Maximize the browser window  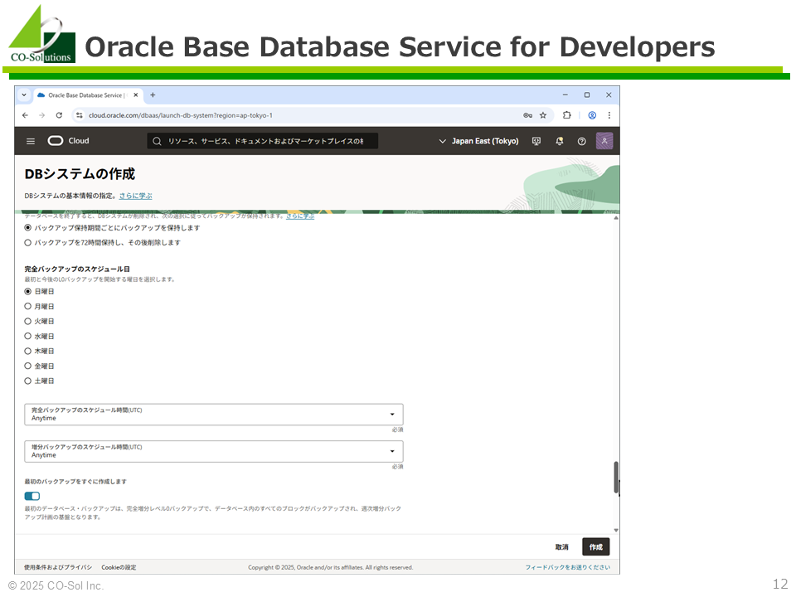click(x=587, y=95)
